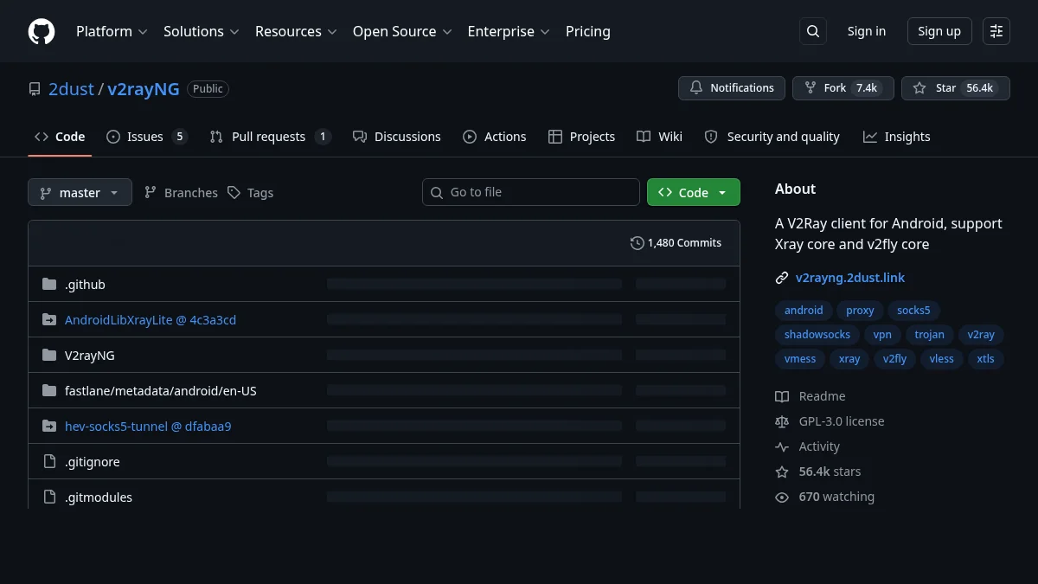Image resolution: width=1038 pixels, height=584 pixels.
Task: Open appearance settings icon beside Sign up
Action: (996, 31)
